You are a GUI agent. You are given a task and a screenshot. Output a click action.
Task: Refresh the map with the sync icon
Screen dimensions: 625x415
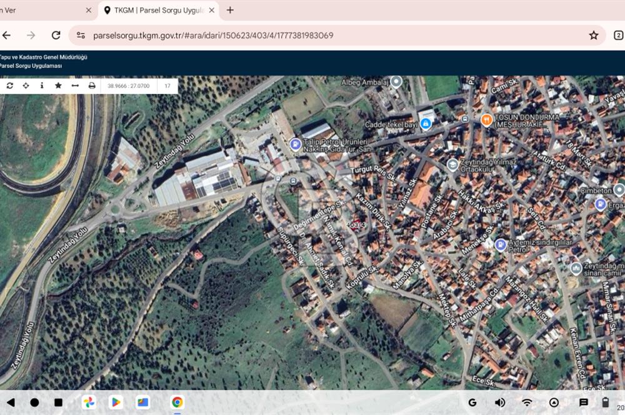9,86
